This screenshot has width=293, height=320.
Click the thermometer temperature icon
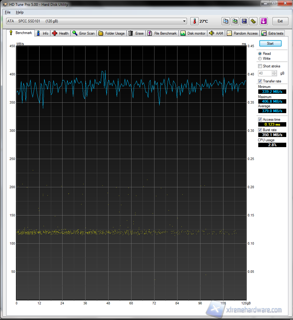point(194,21)
